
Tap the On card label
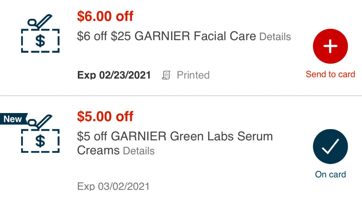[330, 174]
